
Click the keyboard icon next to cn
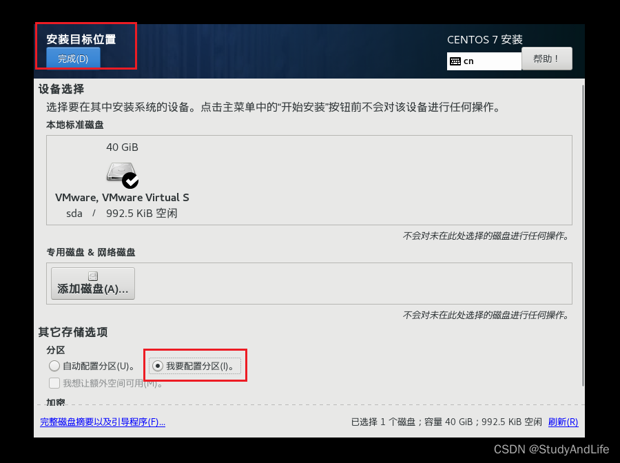455,61
